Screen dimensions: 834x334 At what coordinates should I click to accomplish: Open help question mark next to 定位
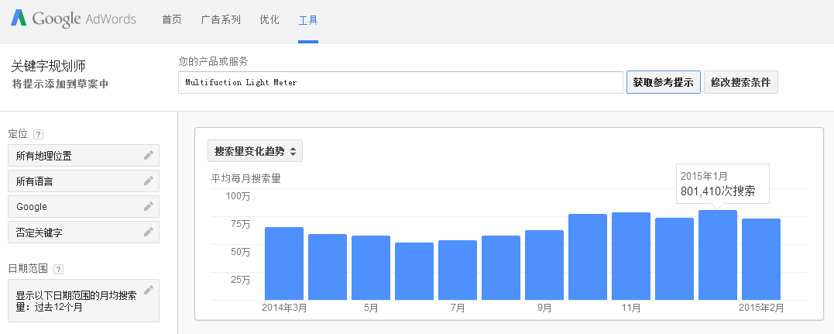(x=39, y=134)
